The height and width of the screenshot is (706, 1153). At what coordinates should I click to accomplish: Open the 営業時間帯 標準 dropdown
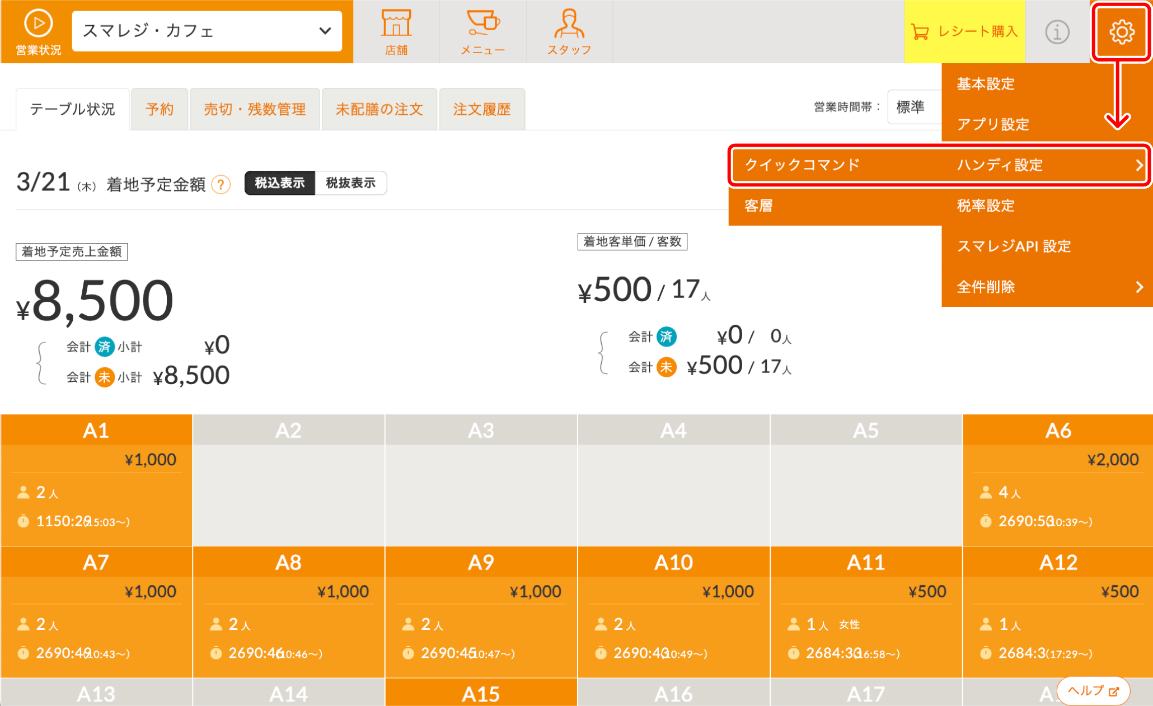(915, 107)
